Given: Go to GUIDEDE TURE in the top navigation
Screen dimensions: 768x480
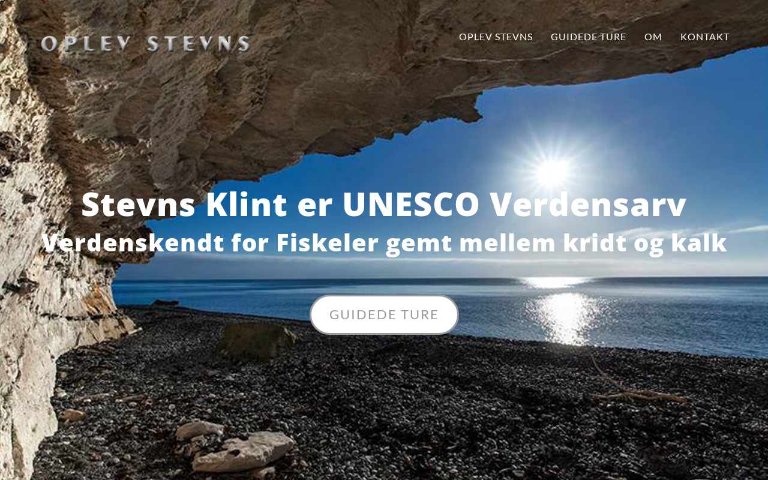Looking at the screenshot, I should 588,37.
